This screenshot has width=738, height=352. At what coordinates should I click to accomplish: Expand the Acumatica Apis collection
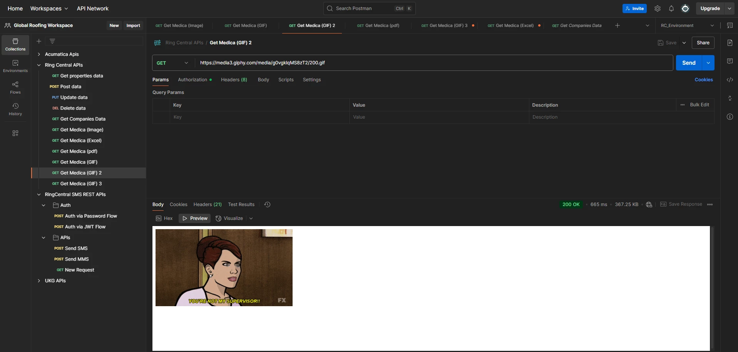pos(39,54)
